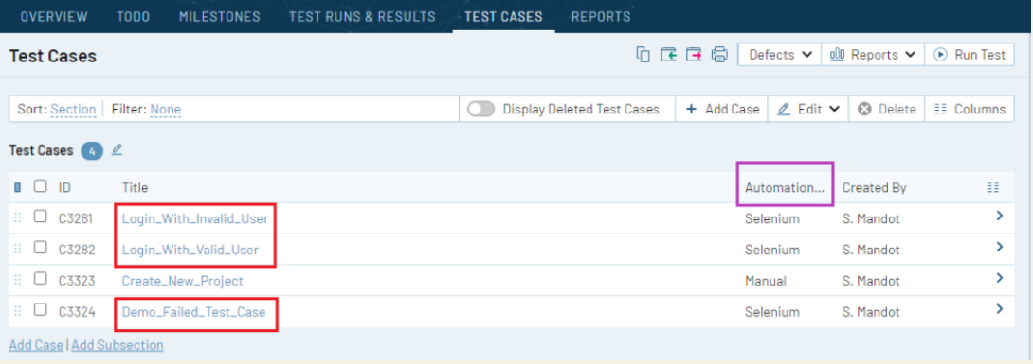Click the export test cases icon
Viewport: 1033px width, 364px height.
tap(694, 55)
